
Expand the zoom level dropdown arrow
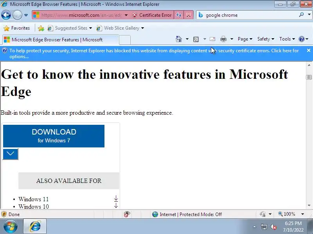[302, 214]
